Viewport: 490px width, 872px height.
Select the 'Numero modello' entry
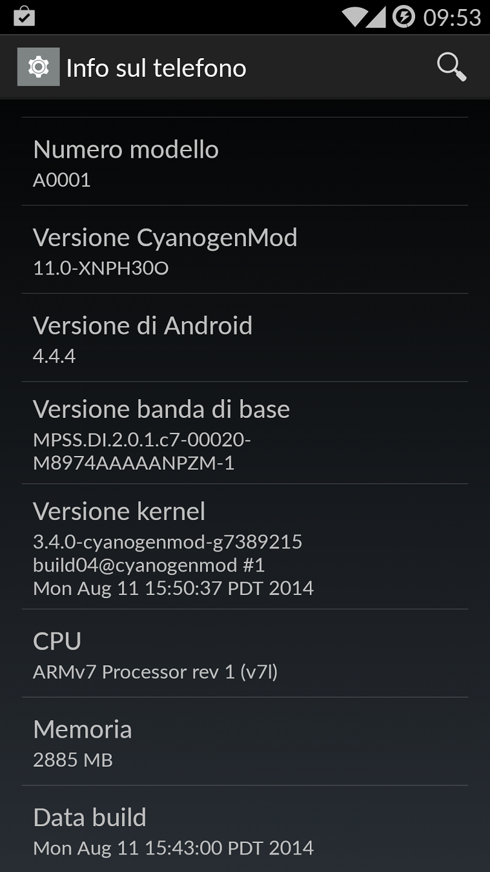click(x=245, y=161)
